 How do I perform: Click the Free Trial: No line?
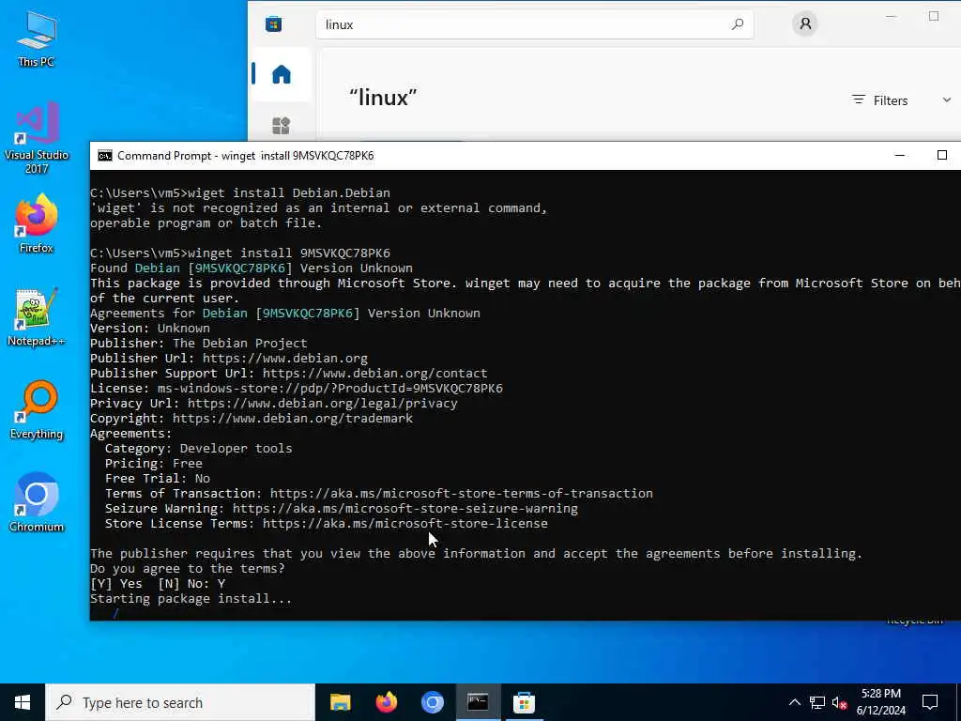158,478
